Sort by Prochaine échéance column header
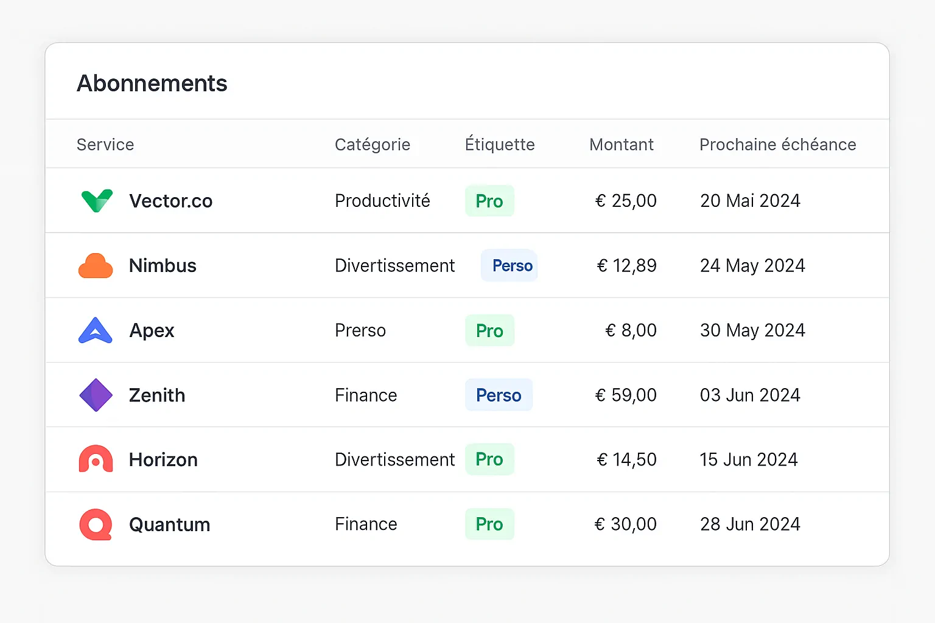The height and width of the screenshot is (623, 935). pyautogui.click(x=778, y=144)
